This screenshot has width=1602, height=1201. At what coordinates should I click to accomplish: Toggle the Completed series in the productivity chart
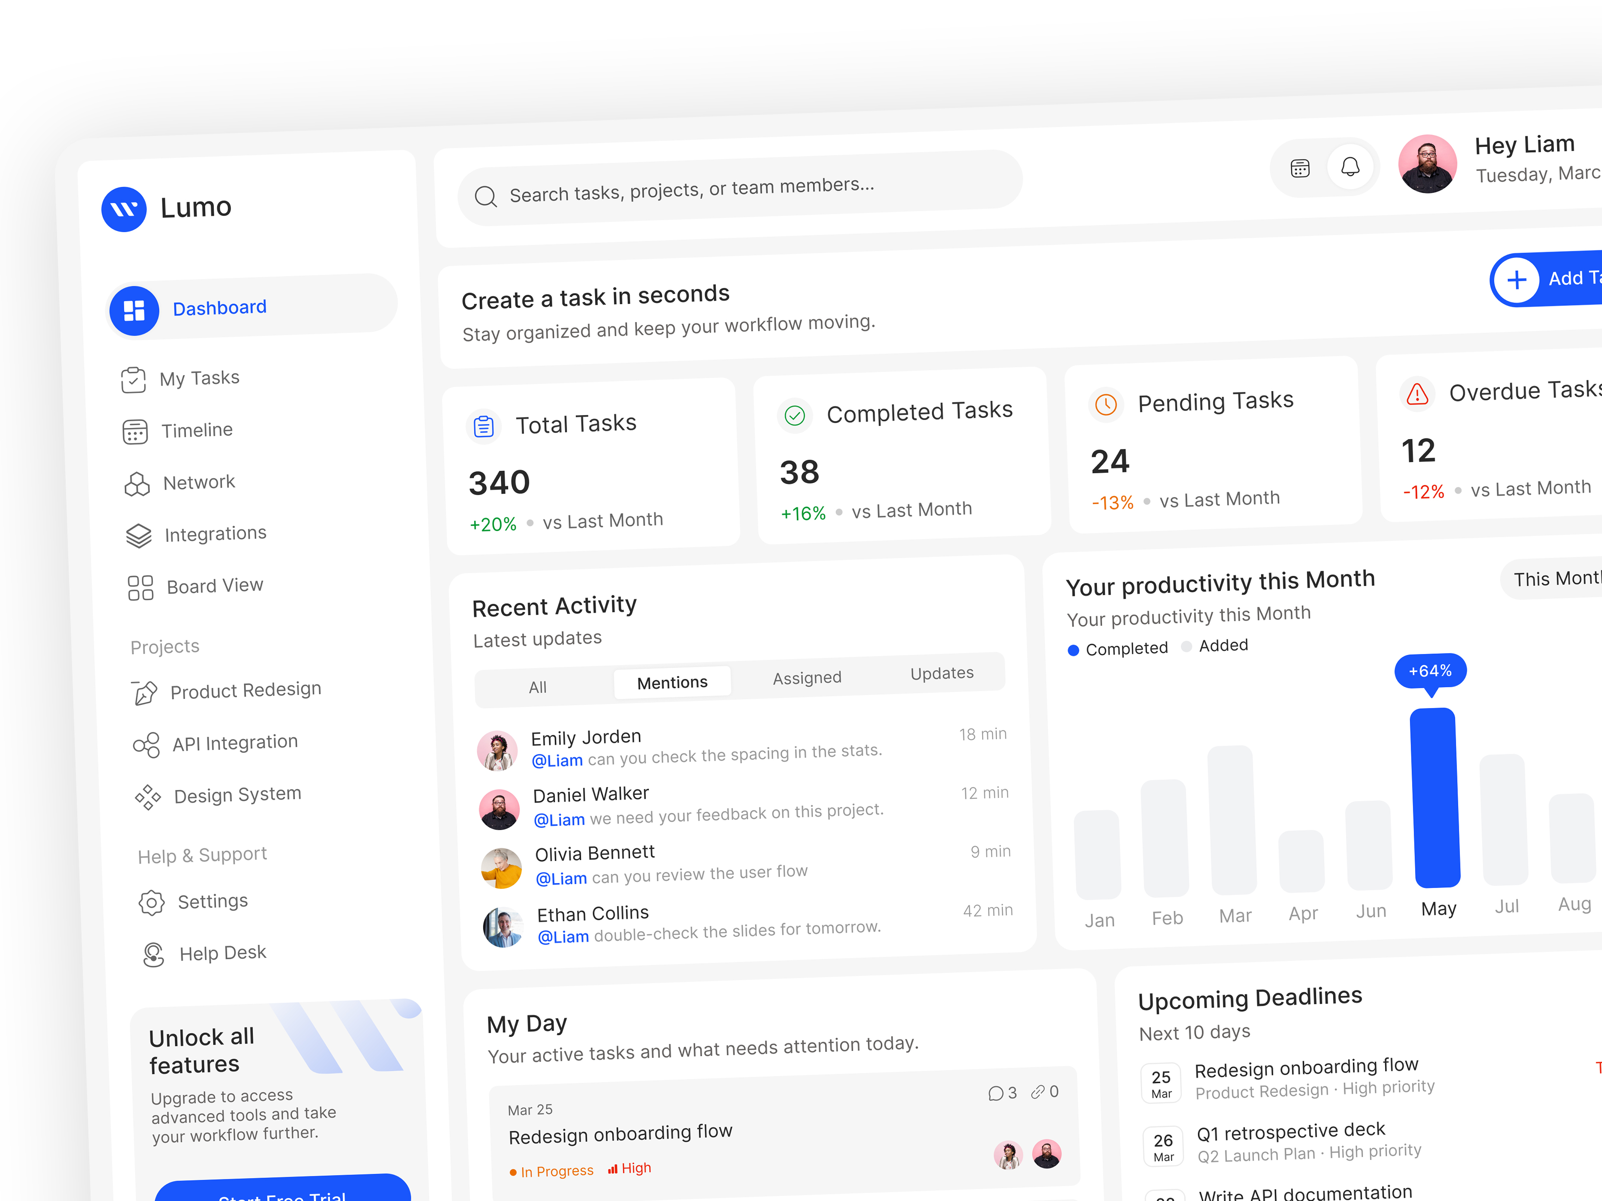1119,649
